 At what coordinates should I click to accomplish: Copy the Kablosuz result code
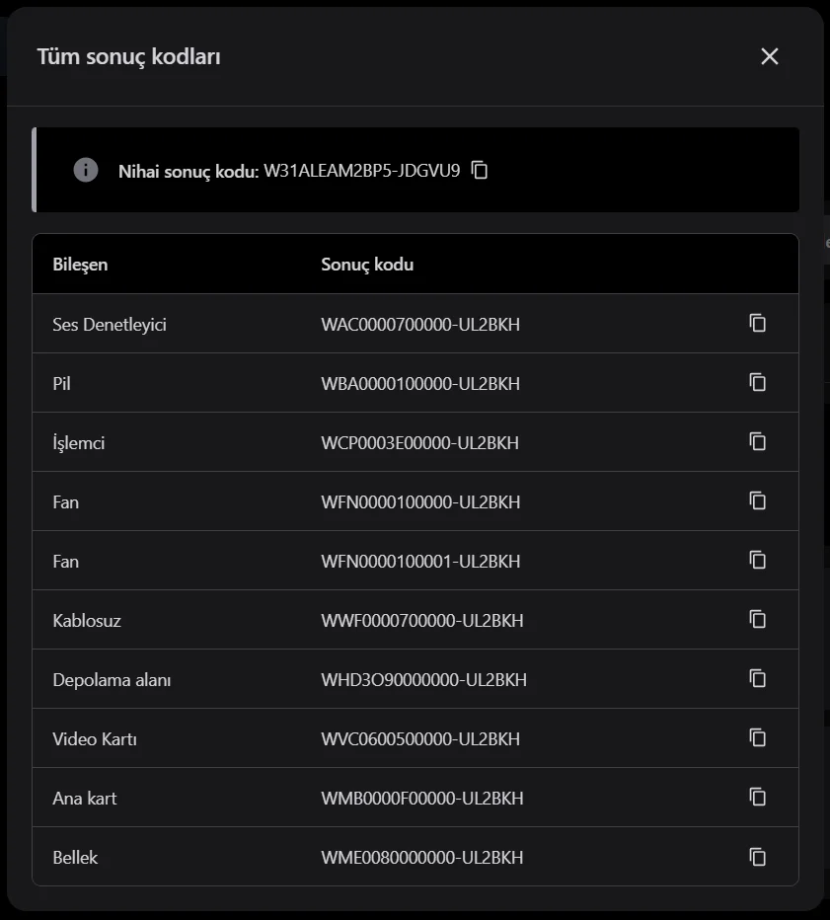click(757, 619)
